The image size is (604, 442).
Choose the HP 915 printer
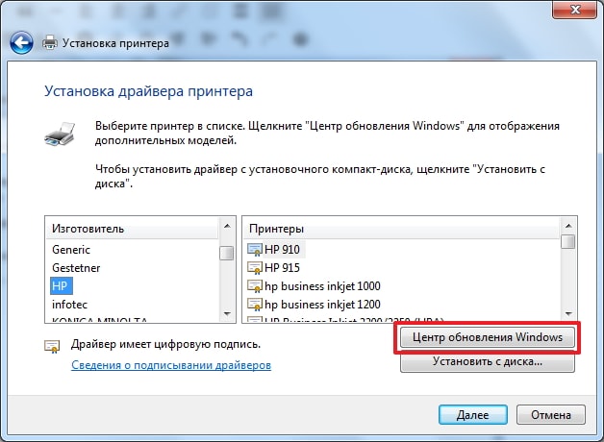coord(283,268)
